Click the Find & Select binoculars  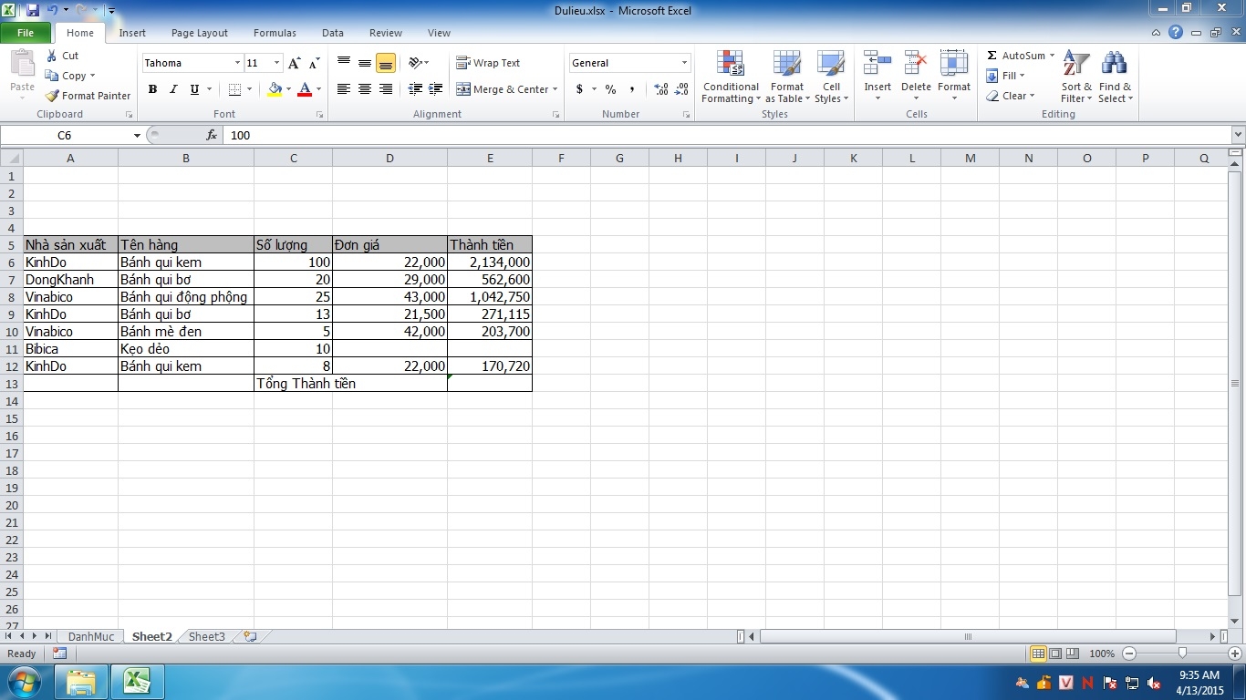1114,64
